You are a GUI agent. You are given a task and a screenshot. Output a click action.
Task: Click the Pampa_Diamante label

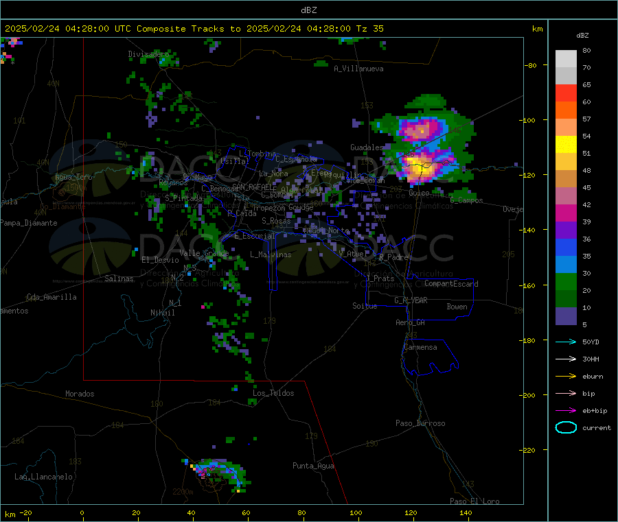coord(29,223)
